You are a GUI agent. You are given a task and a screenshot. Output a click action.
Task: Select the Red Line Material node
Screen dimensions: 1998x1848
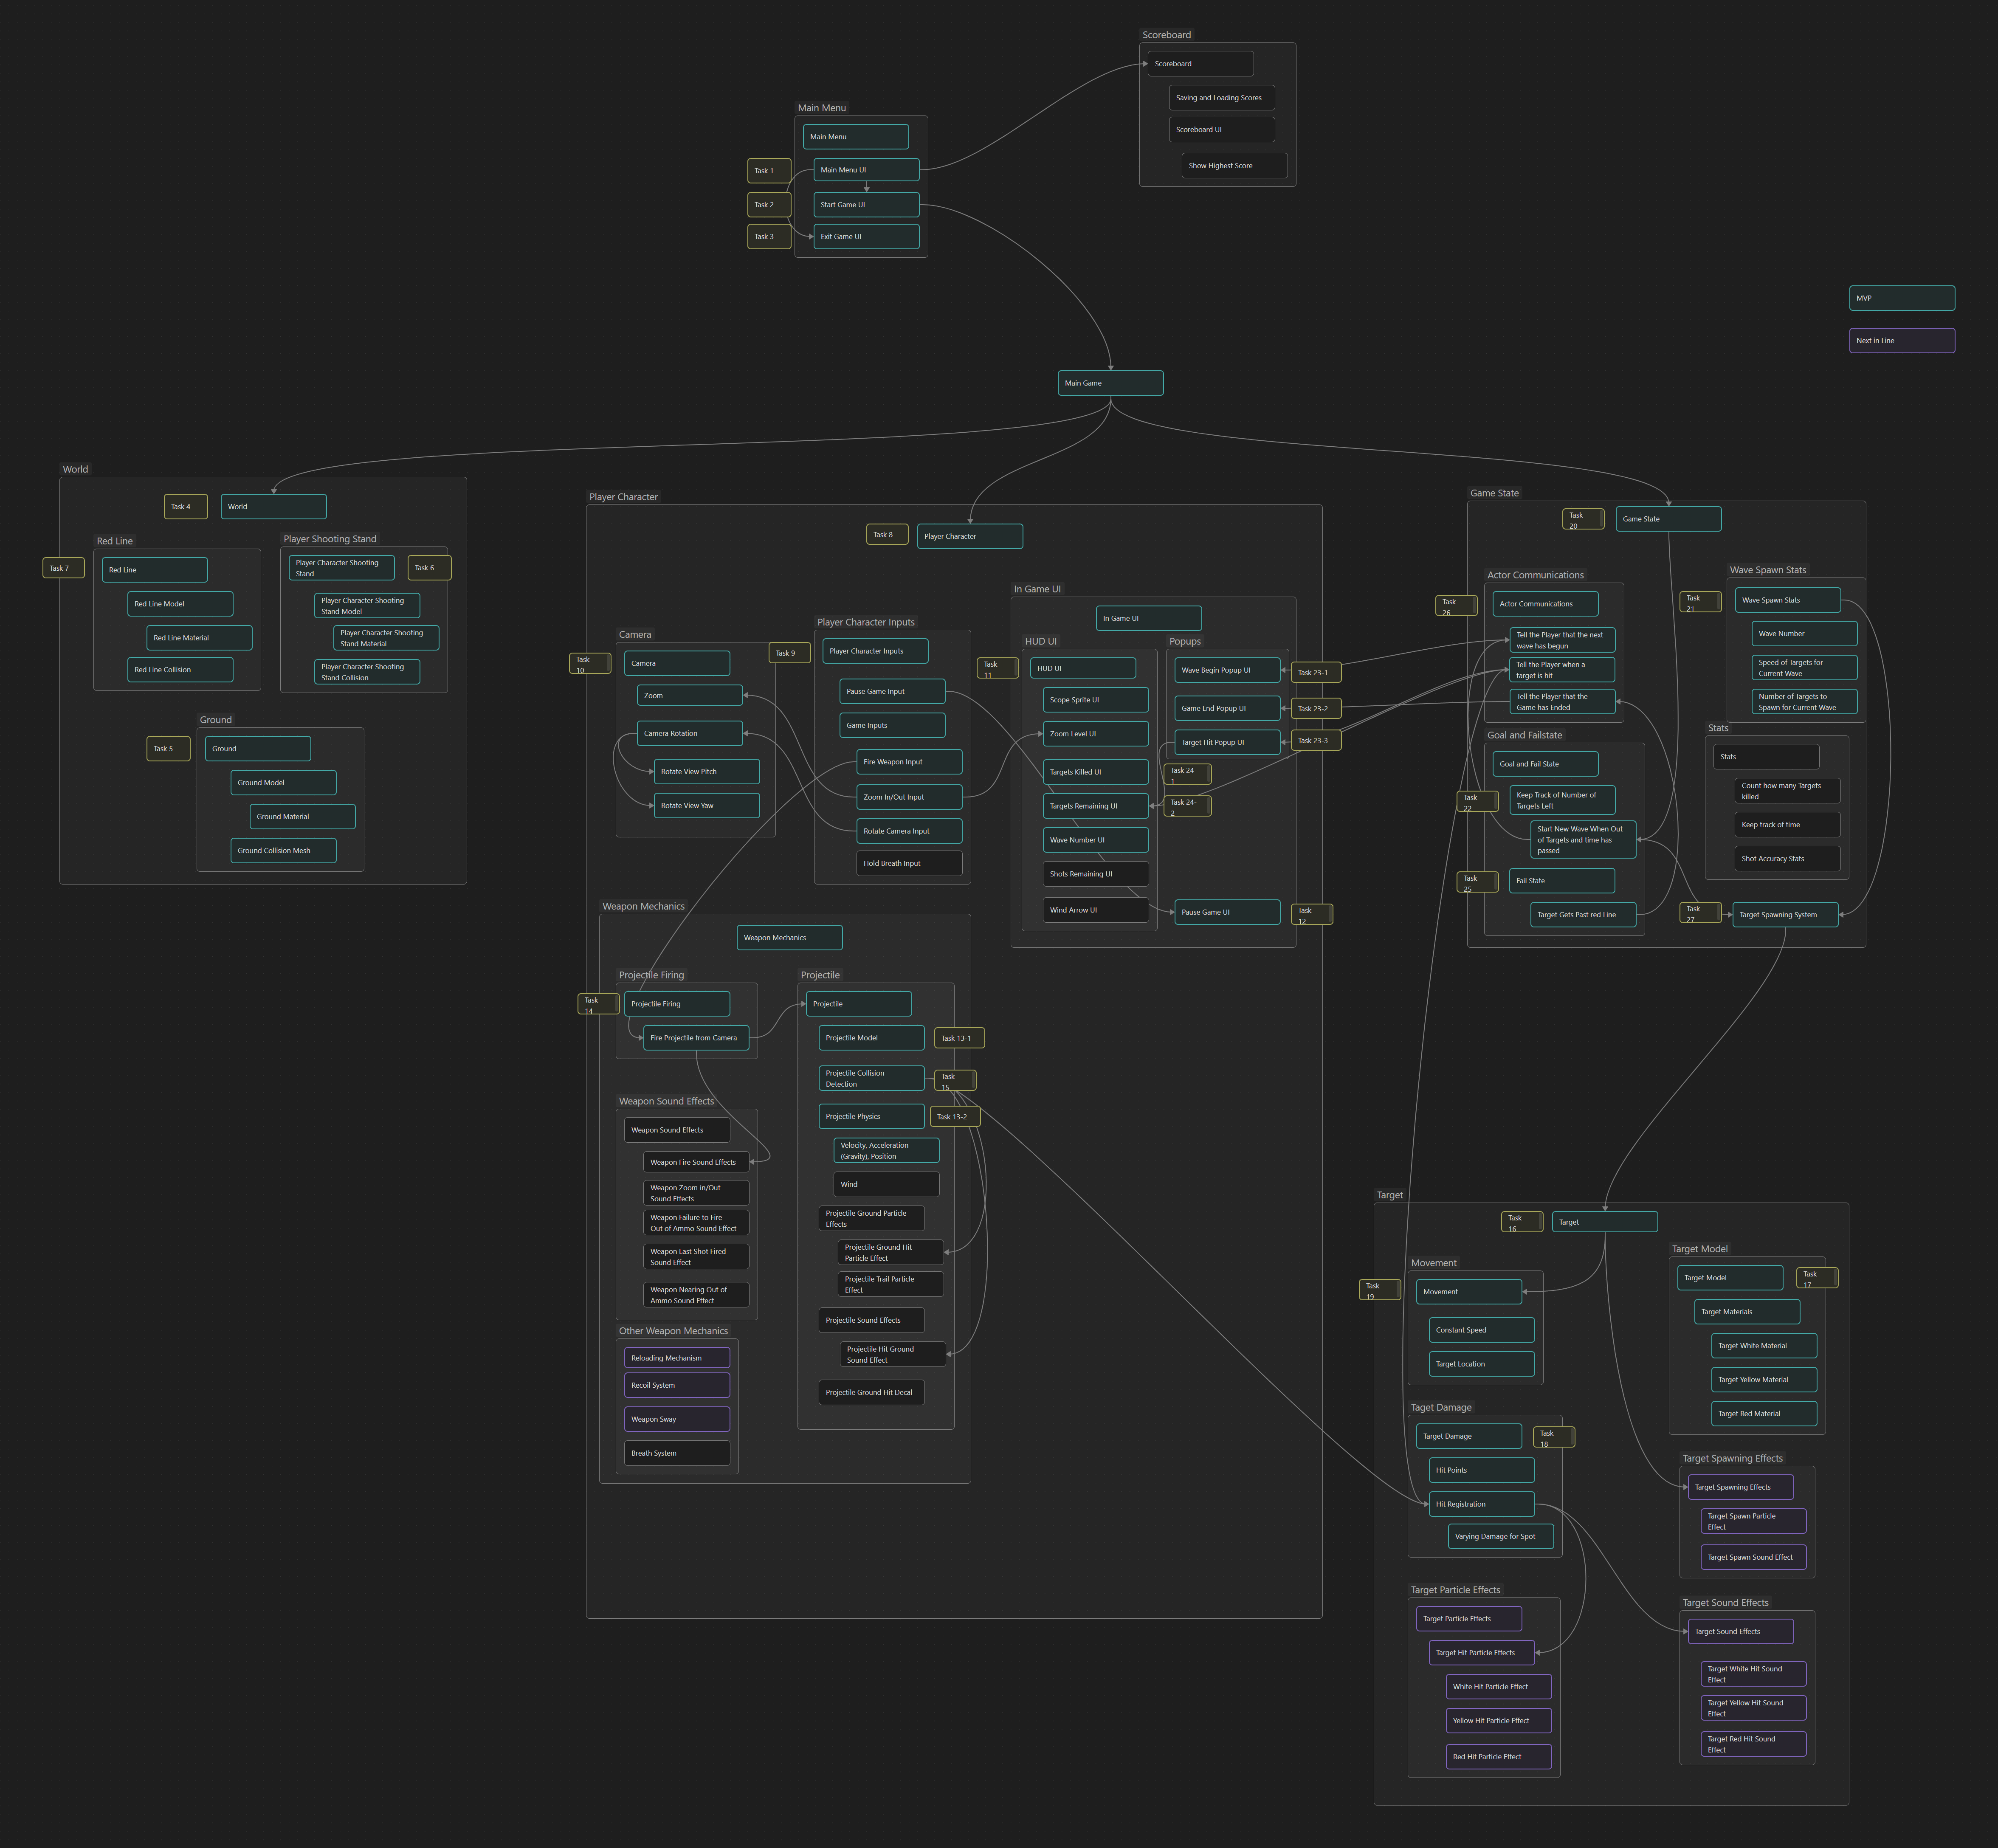(199, 638)
